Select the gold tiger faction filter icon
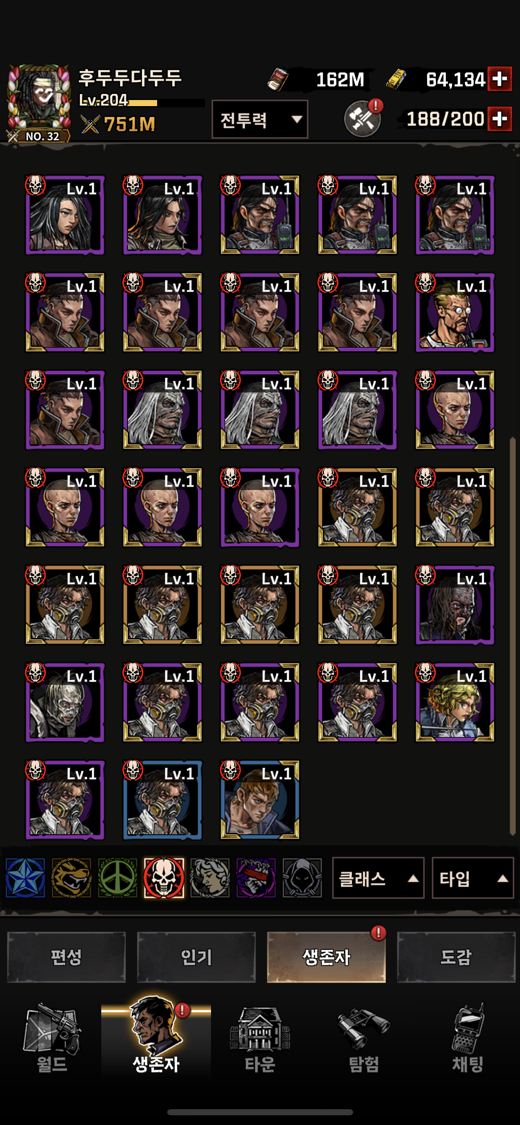520x1125 pixels. pyautogui.click(x=72, y=878)
